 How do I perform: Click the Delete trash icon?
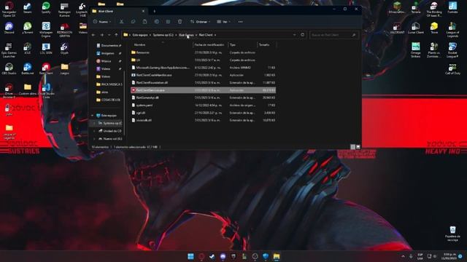tap(180, 22)
